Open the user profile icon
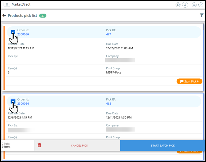The width and height of the screenshot is (206, 162). coord(185,5)
